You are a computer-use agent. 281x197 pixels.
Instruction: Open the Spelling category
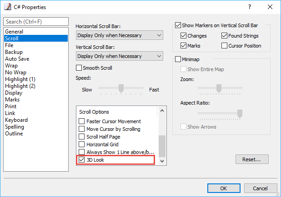click(36, 127)
